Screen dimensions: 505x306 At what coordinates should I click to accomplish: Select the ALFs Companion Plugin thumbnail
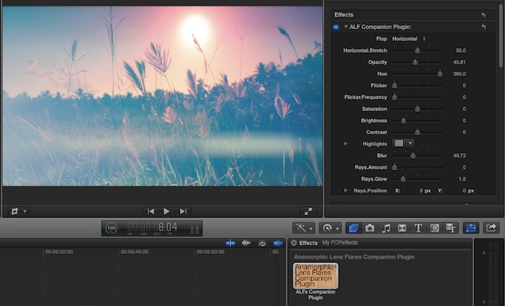pyautogui.click(x=316, y=276)
